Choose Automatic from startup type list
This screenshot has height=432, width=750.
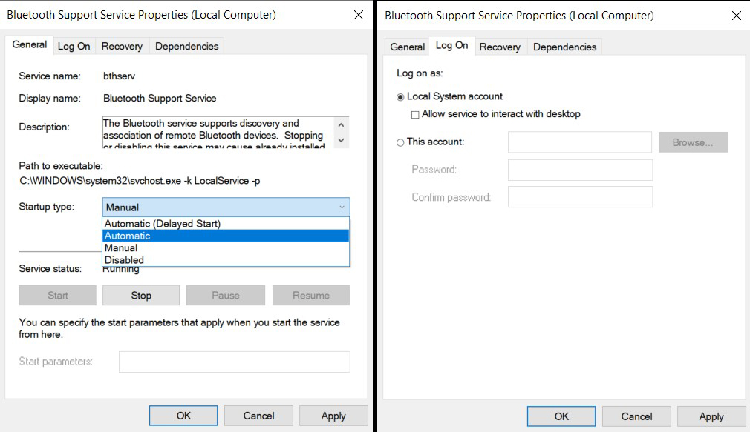226,236
